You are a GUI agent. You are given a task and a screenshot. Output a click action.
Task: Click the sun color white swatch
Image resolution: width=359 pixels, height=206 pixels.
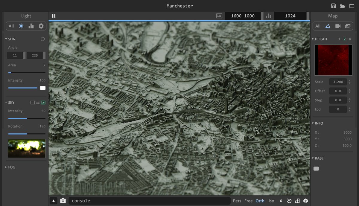click(x=43, y=88)
